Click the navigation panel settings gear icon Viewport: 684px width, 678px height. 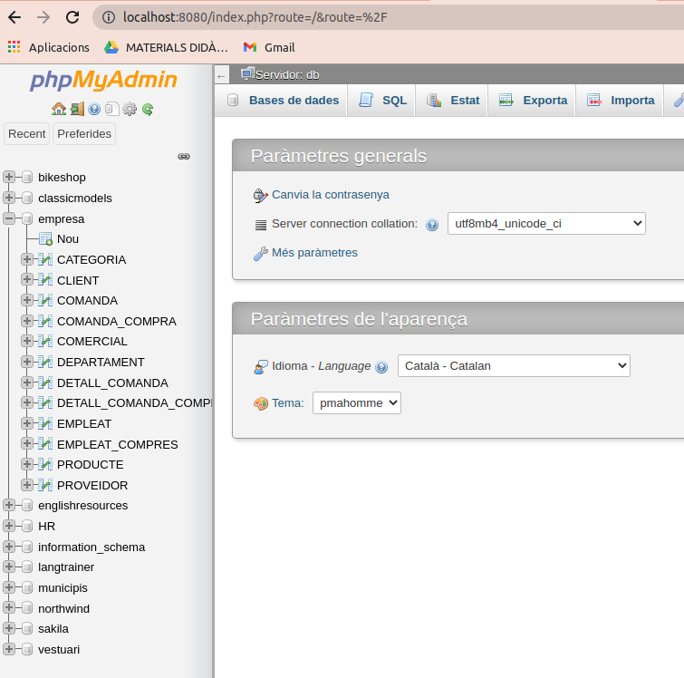130,109
